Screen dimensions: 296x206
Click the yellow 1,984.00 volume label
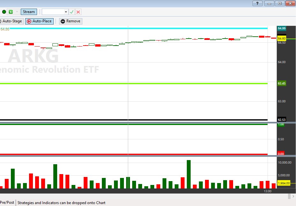pos(284,183)
